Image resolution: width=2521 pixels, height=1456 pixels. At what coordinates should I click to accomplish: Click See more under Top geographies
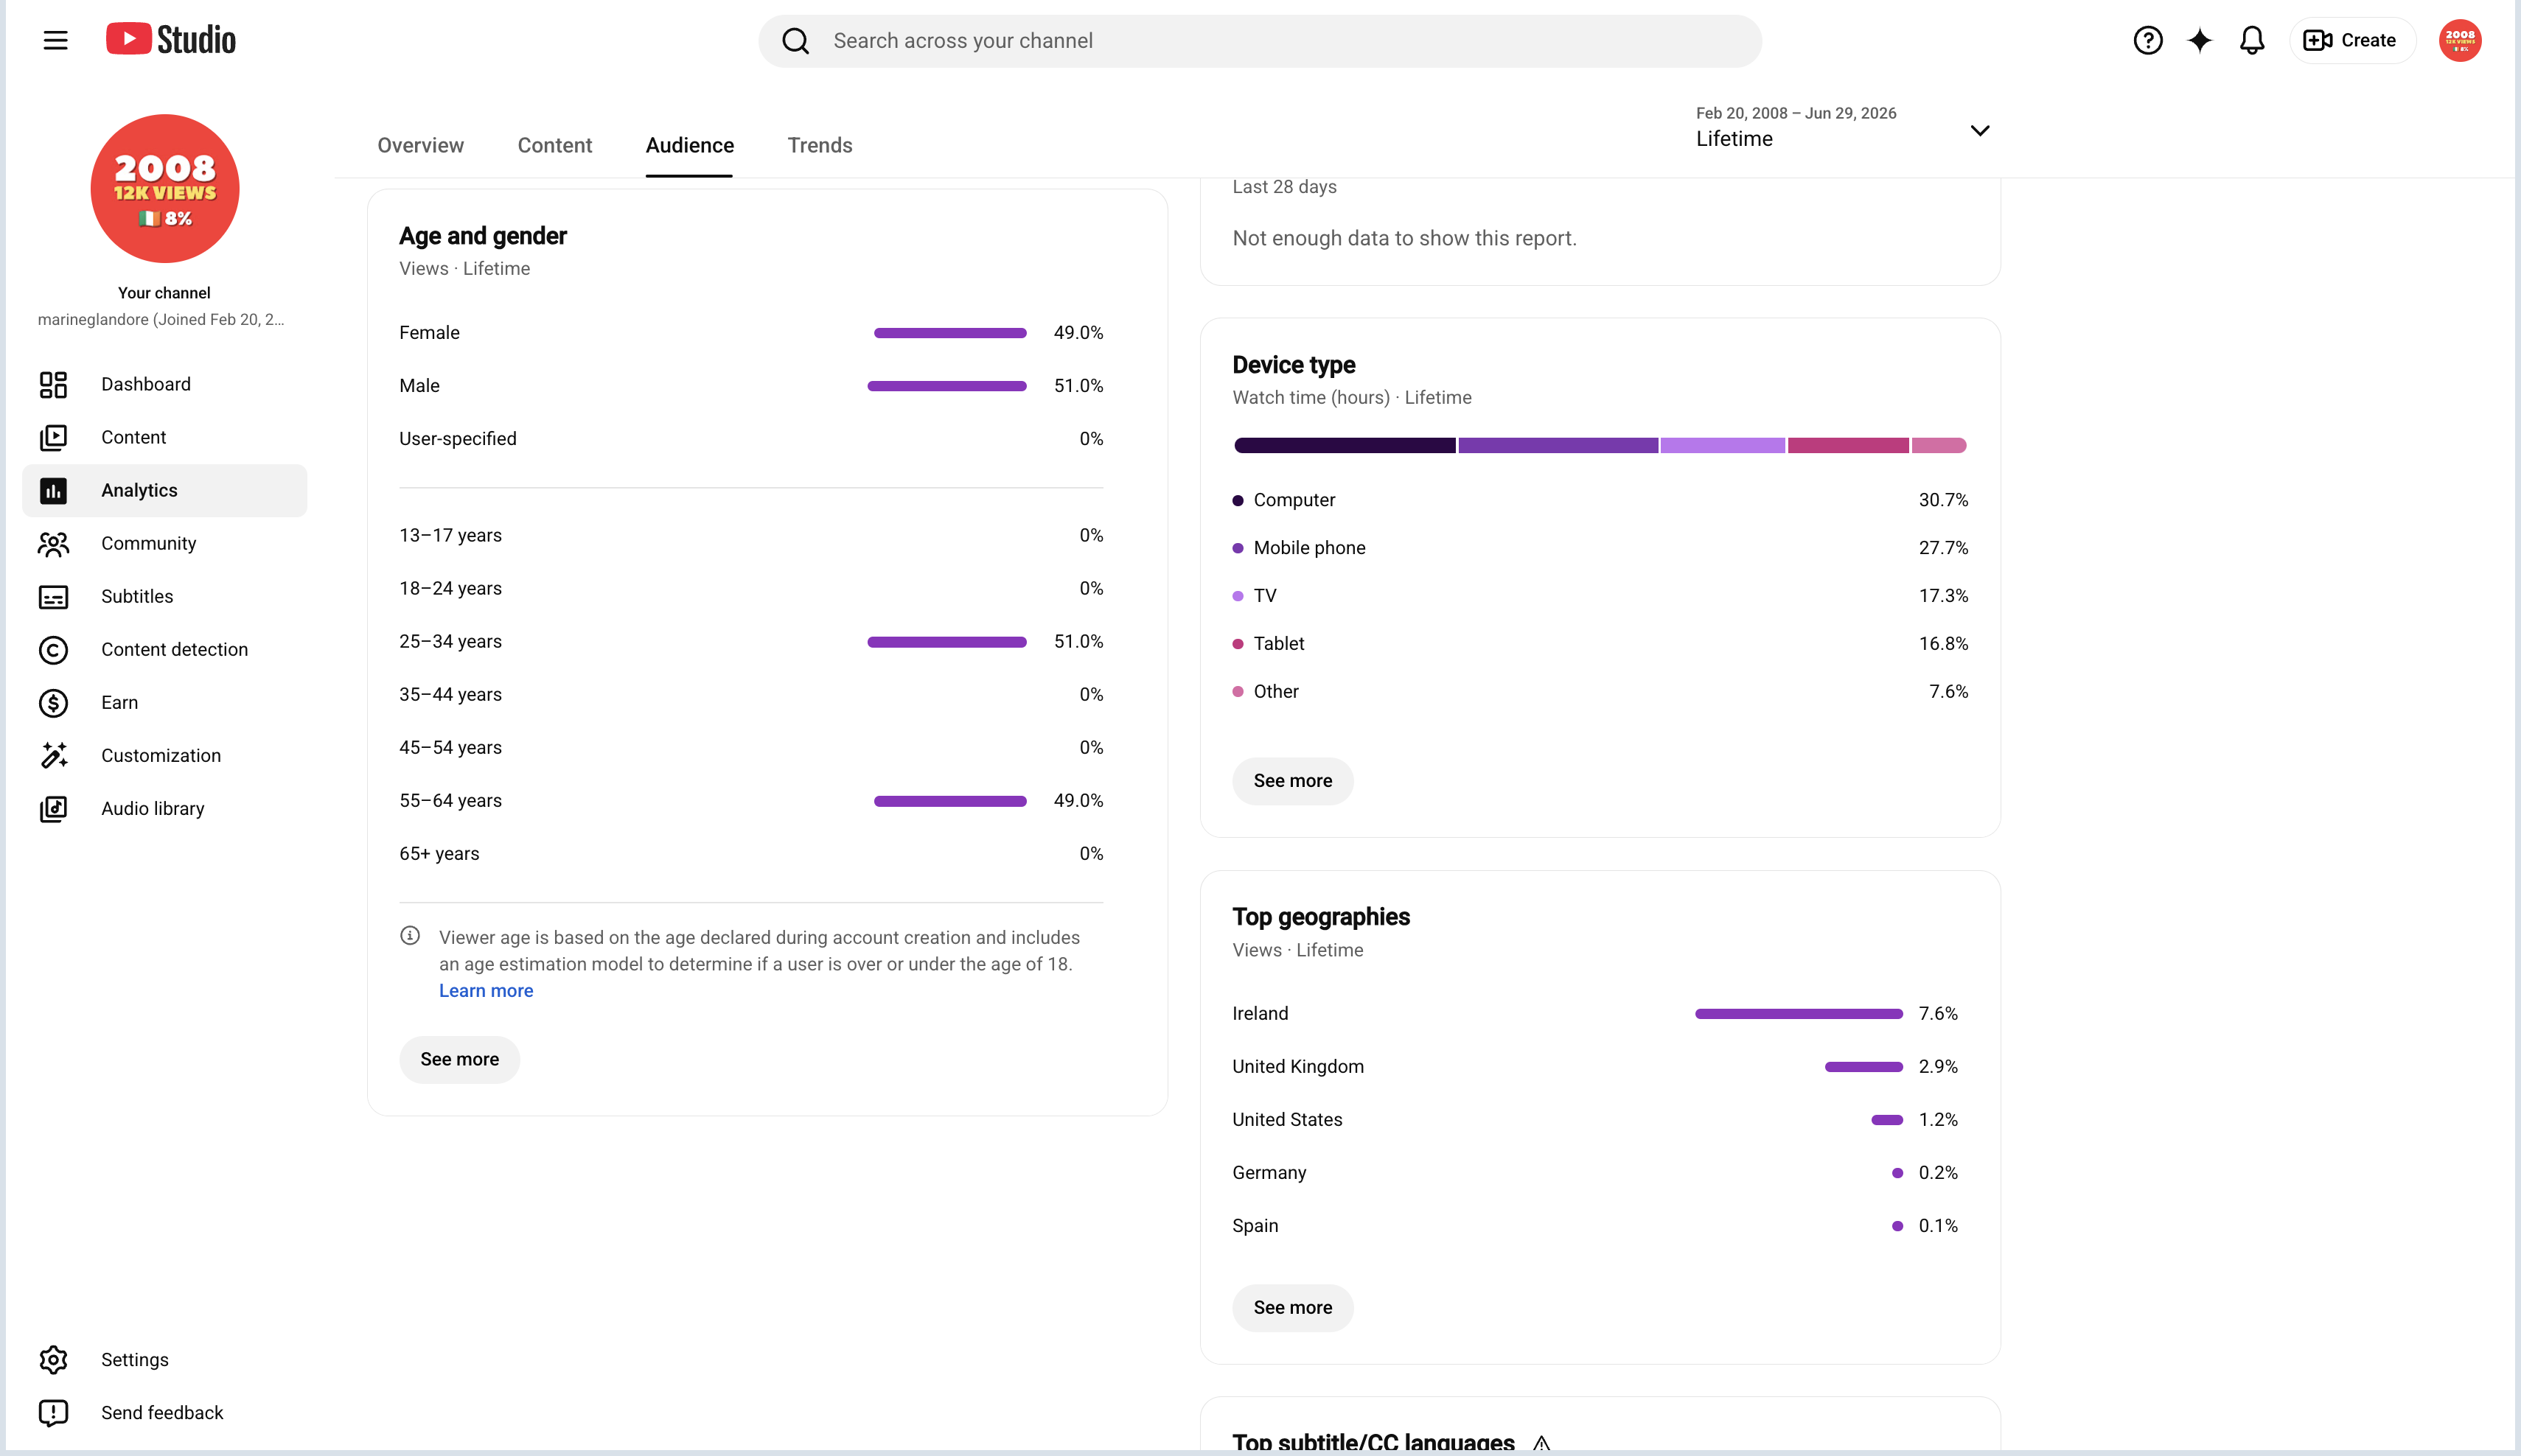[x=1292, y=1307]
